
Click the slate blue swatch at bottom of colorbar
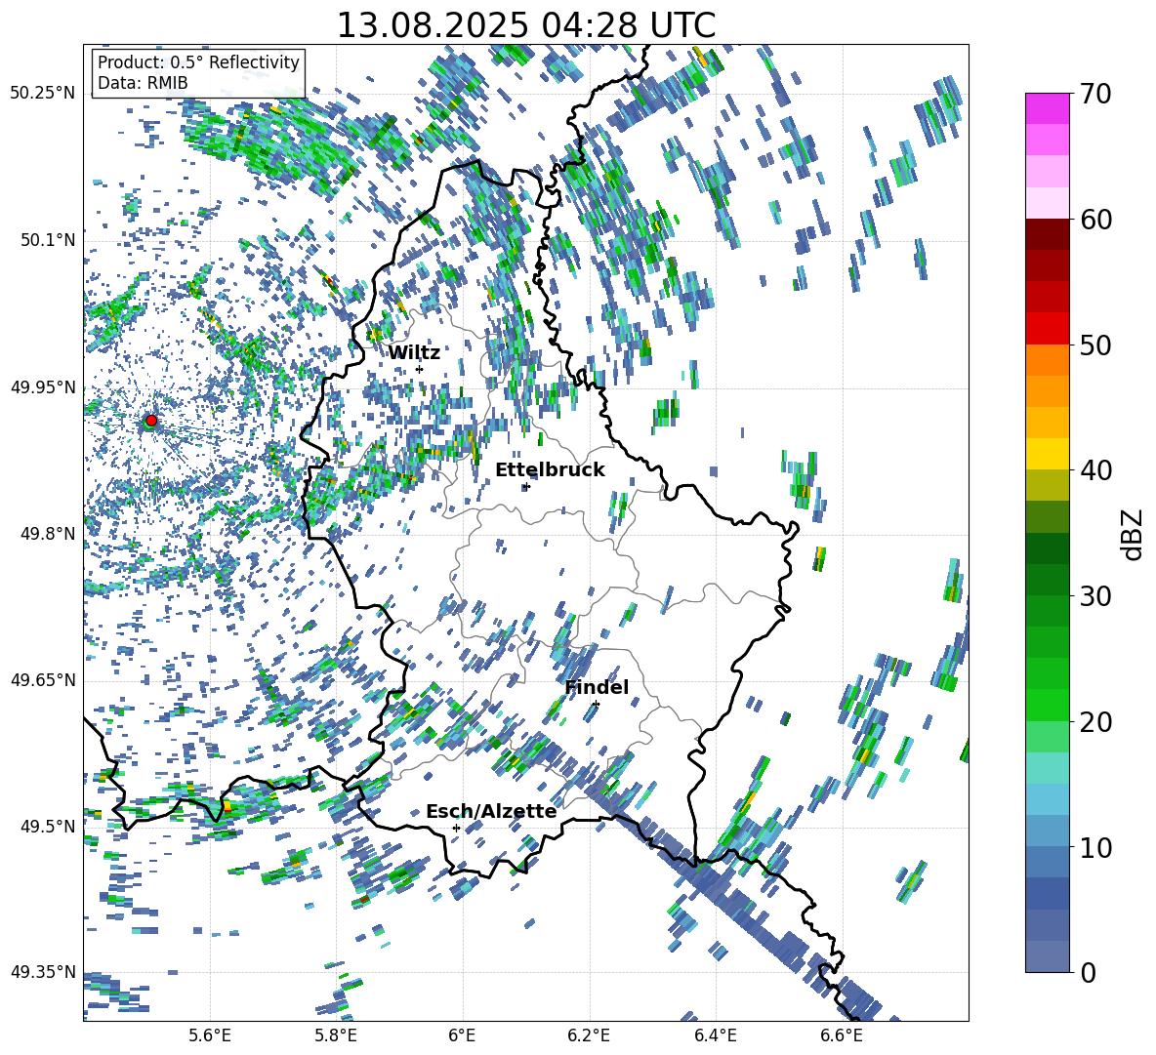click(1047, 956)
